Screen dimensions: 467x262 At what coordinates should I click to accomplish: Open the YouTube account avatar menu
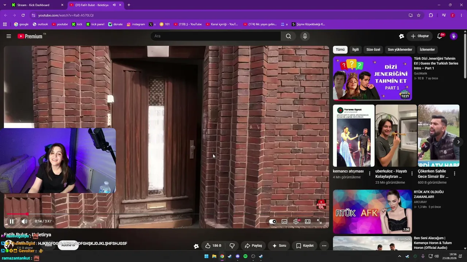454,36
